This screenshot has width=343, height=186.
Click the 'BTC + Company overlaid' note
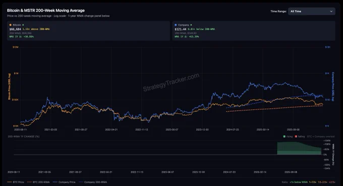(321, 136)
